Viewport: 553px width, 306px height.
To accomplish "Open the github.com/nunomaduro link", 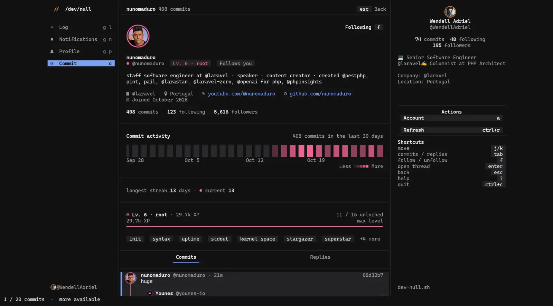I will pyautogui.click(x=320, y=94).
